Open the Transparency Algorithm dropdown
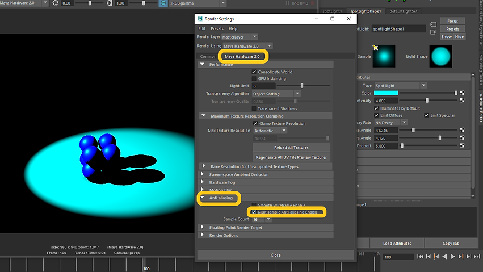The image size is (483, 272). click(x=276, y=94)
